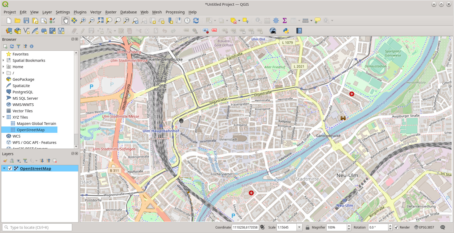This screenshot has width=454, height=233.
Task: Click the Zoom Last icon
Action: [x=135, y=21]
